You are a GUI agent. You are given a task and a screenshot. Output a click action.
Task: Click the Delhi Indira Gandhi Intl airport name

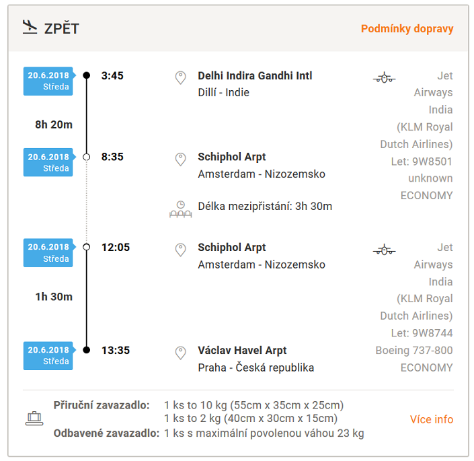(x=255, y=75)
